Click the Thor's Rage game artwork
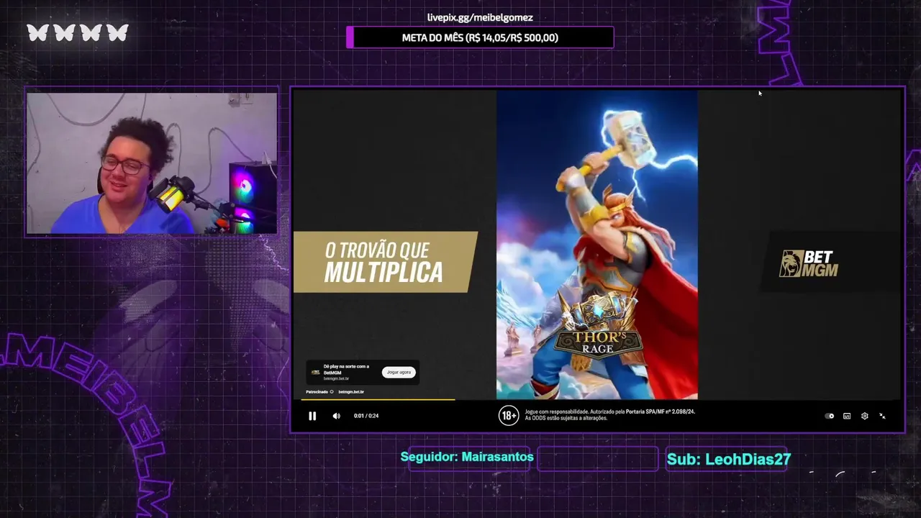Image resolution: width=921 pixels, height=518 pixels. point(597,245)
